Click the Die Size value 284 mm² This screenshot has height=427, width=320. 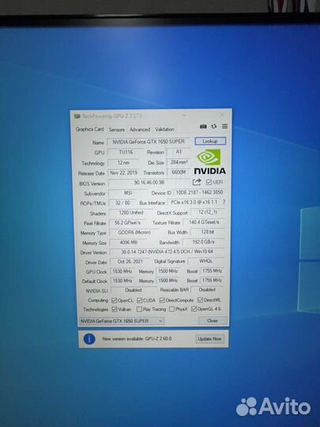pyautogui.click(x=179, y=162)
